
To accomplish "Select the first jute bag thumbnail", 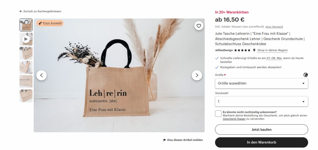I will coord(26,25).
